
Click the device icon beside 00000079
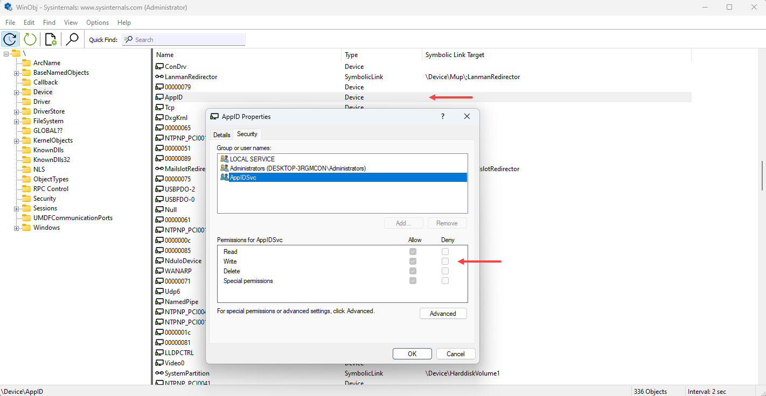(159, 87)
